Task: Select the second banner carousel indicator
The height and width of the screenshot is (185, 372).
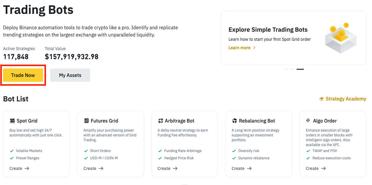Action: point(292,69)
